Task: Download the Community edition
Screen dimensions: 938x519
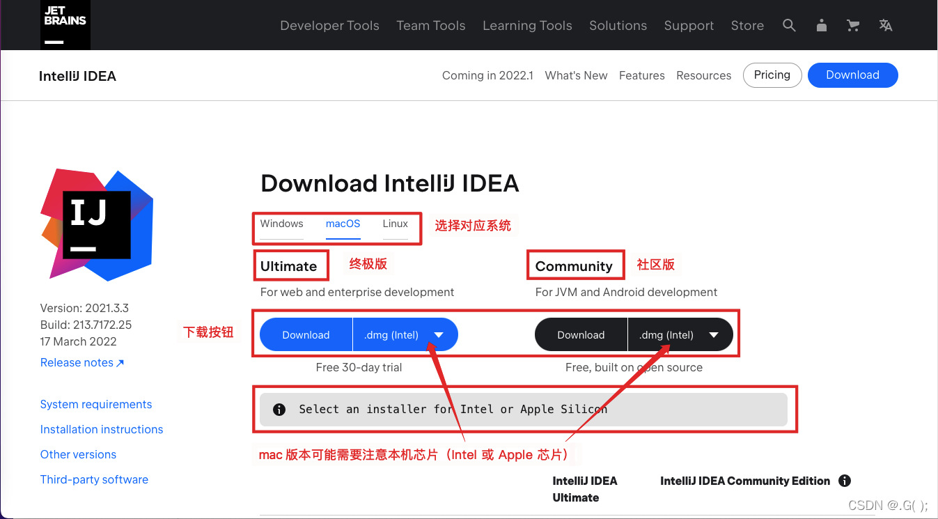Action: pyautogui.click(x=581, y=334)
